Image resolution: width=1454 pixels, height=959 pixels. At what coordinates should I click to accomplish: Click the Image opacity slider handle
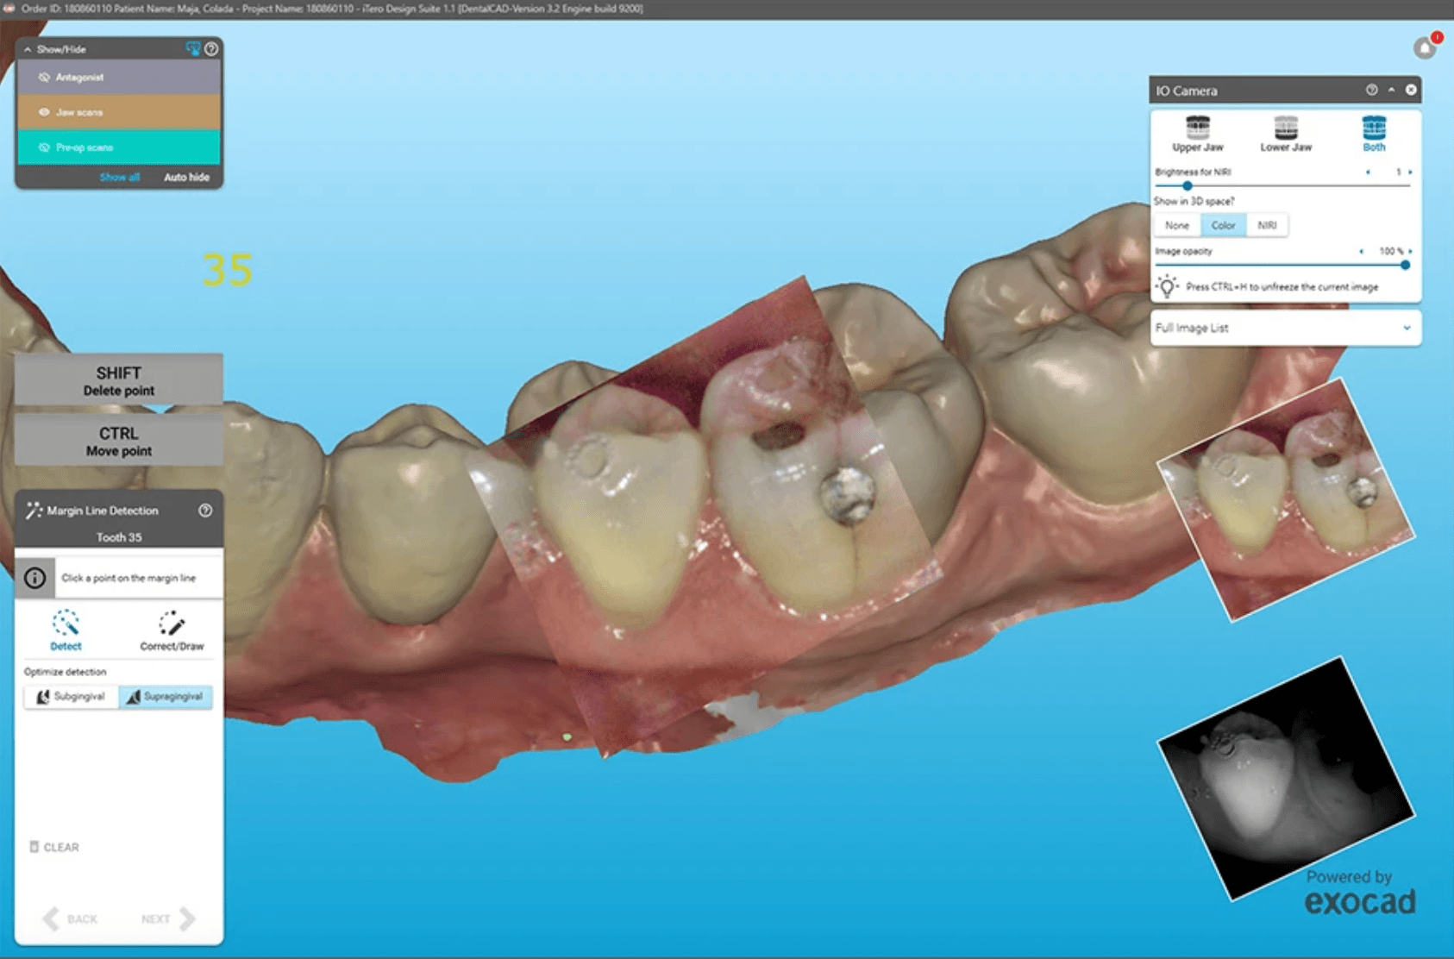pyautogui.click(x=1405, y=266)
